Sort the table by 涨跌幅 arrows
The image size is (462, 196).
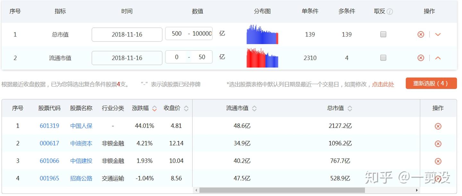click(x=154, y=108)
